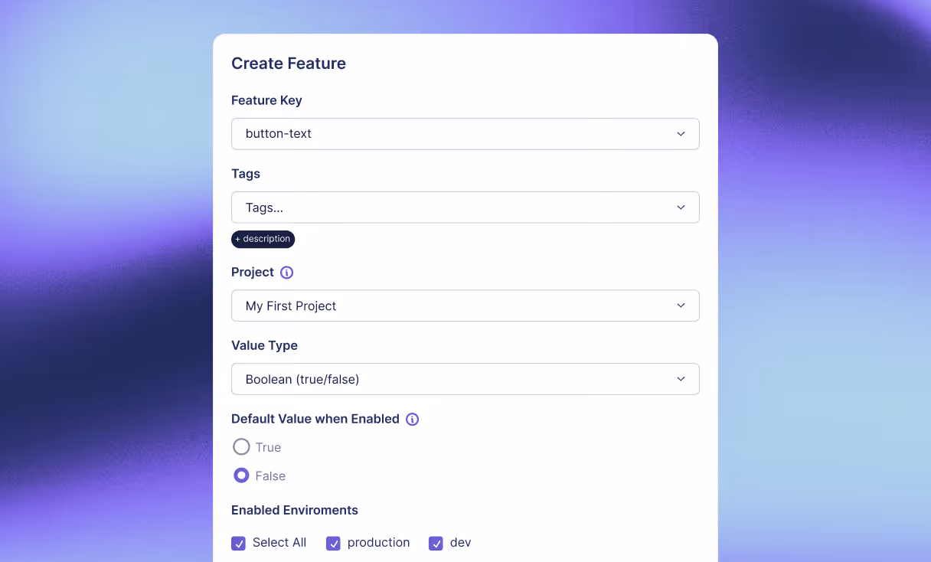
Task: Click the Enabled Enviroments section label
Action: [x=295, y=510]
